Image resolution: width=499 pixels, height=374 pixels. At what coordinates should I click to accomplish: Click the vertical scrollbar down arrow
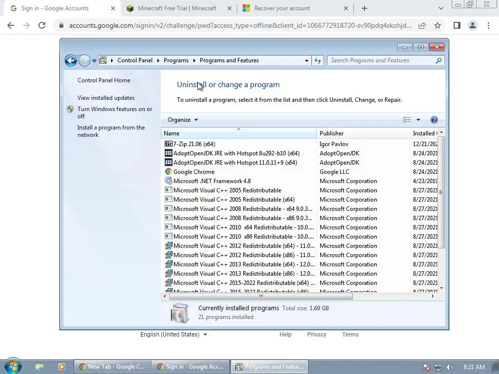[x=441, y=288]
